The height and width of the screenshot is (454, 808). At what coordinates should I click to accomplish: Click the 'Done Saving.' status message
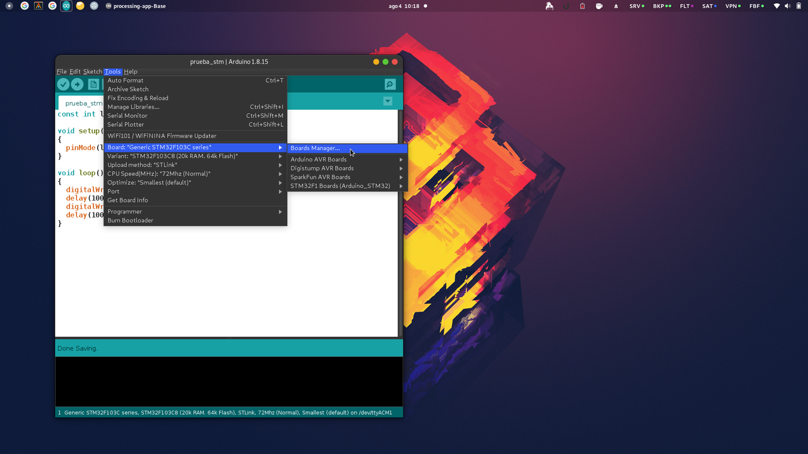tap(78, 348)
